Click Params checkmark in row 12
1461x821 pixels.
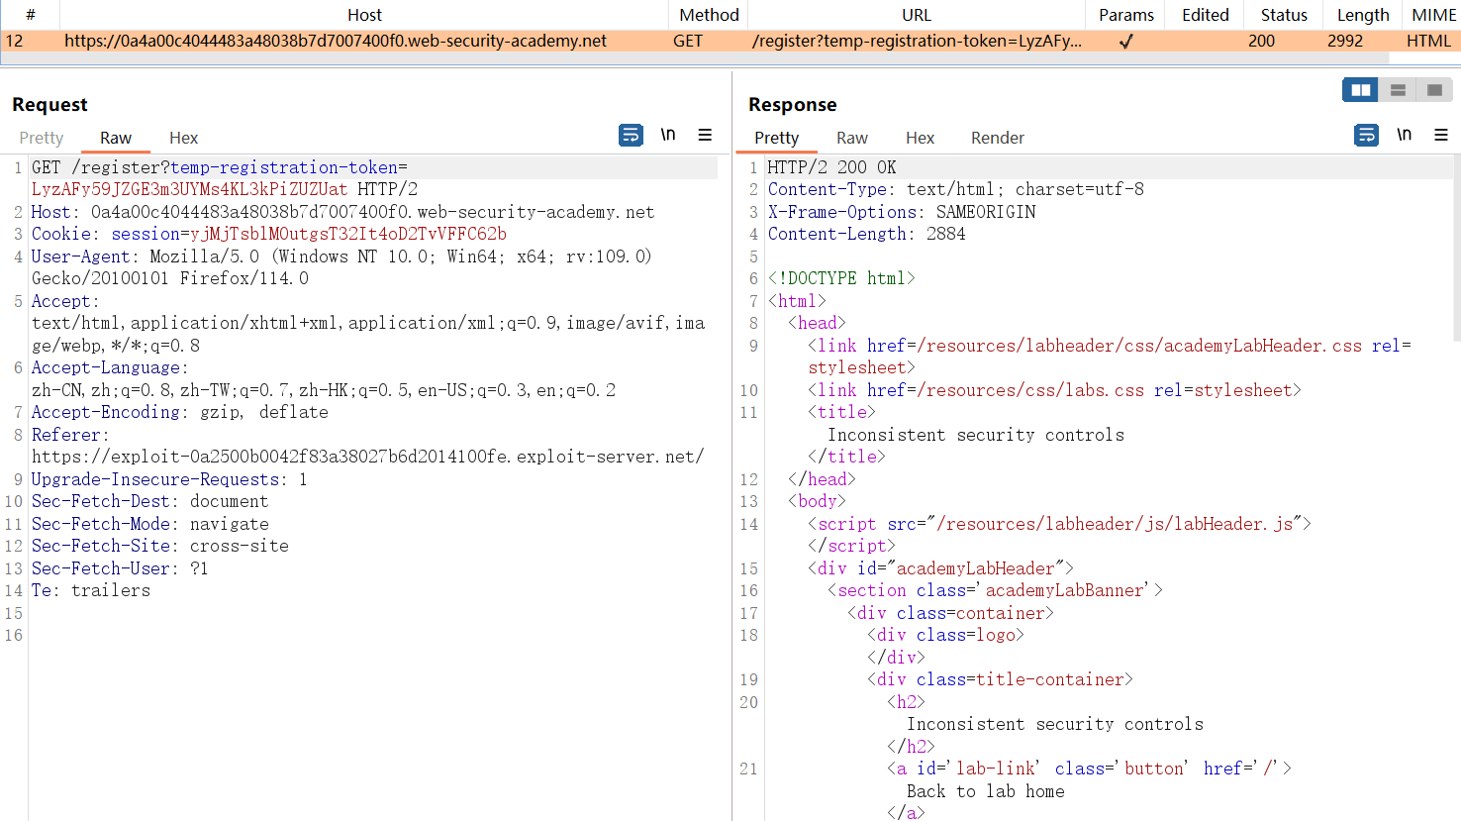click(x=1125, y=42)
